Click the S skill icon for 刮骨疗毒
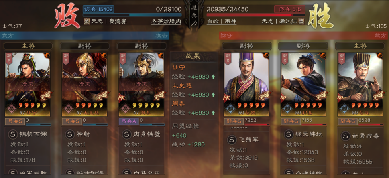This screenshot has height=178, width=389. [346, 136]
